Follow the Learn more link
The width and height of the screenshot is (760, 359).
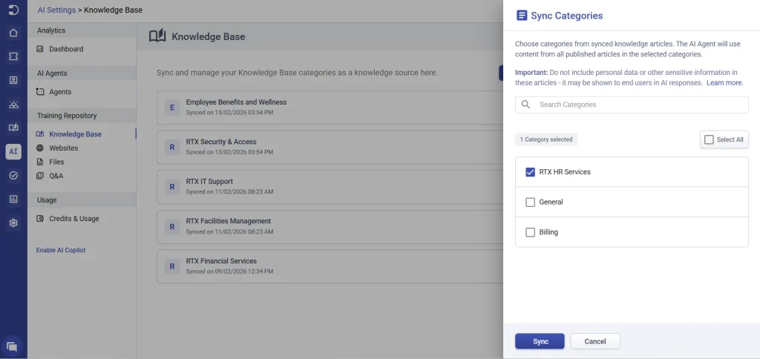click(x=724, y=83)
